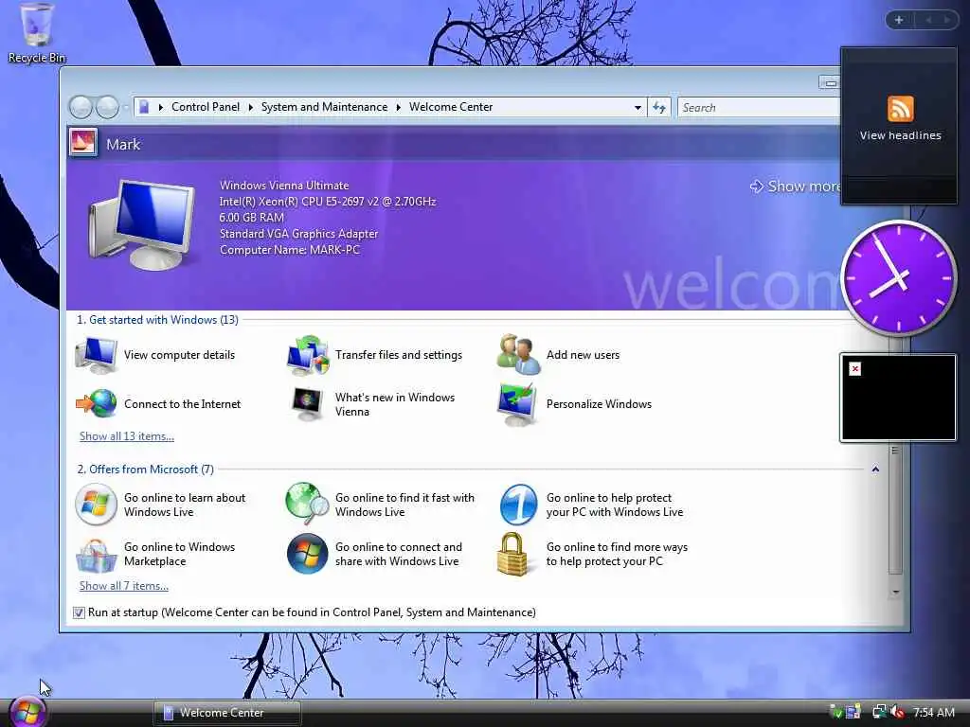This screenshot has height=727, width=970.
Task: Click Show more details link
Action: pos(796,186)
